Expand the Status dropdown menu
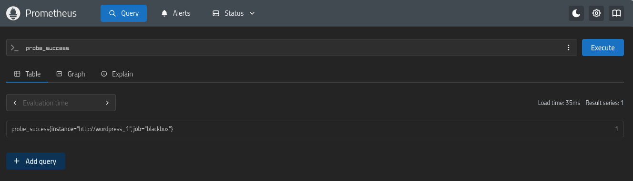Image resolution: width=633 pixels, height=181 pixels. [234, 13]
